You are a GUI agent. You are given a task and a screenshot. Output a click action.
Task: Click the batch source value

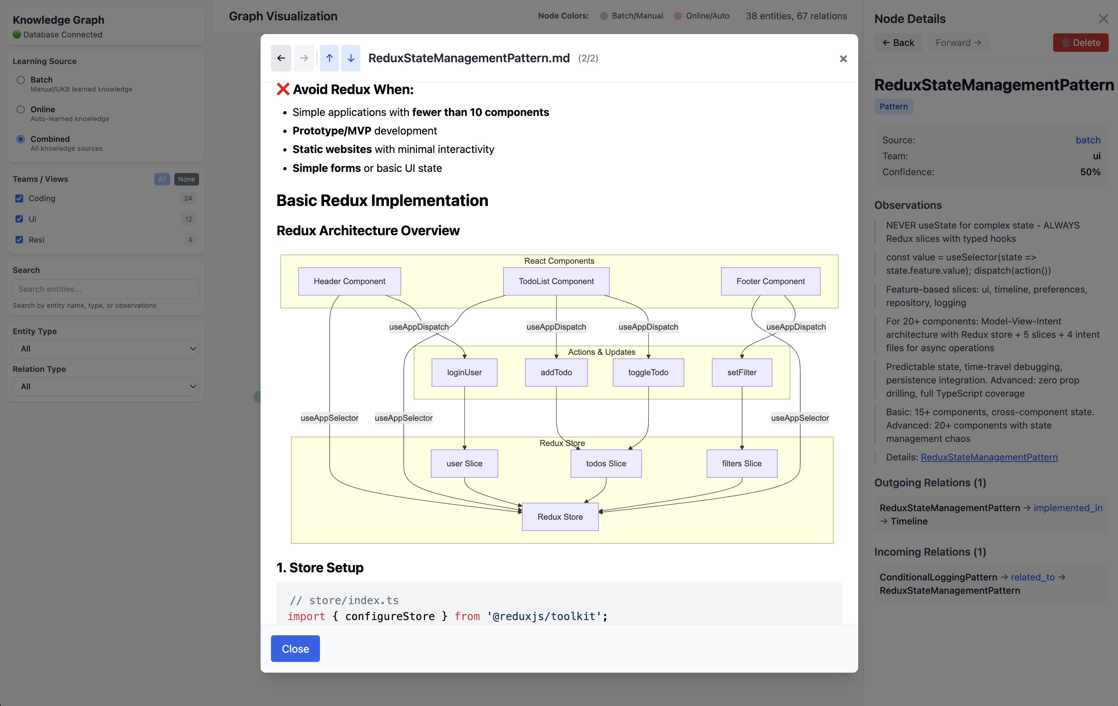(1088, 140)
